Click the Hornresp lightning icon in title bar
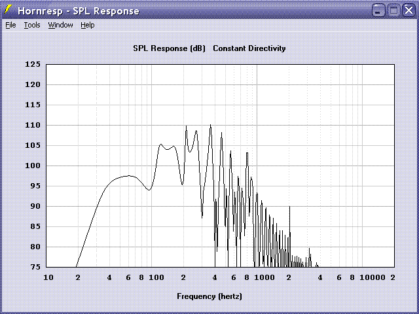 pos(9,10)
